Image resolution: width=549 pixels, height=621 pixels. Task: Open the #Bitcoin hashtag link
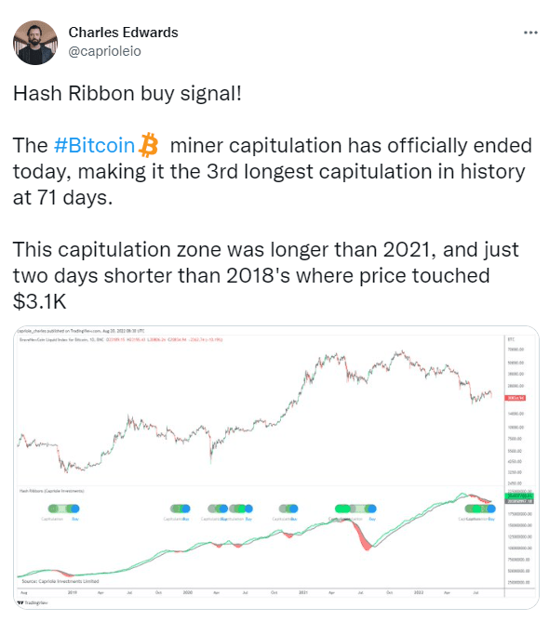coord(94,145)
